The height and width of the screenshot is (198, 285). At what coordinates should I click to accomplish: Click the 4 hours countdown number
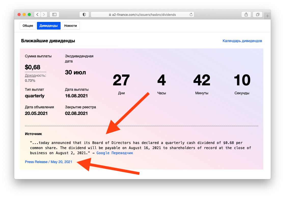click(161, 80)
